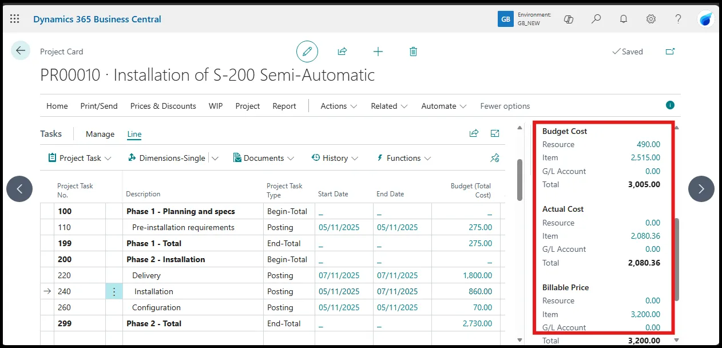The height and width of the screenshot is (348, 722).
Task: Click Phase 2 - Total description
Action: [x=154, y=323]
